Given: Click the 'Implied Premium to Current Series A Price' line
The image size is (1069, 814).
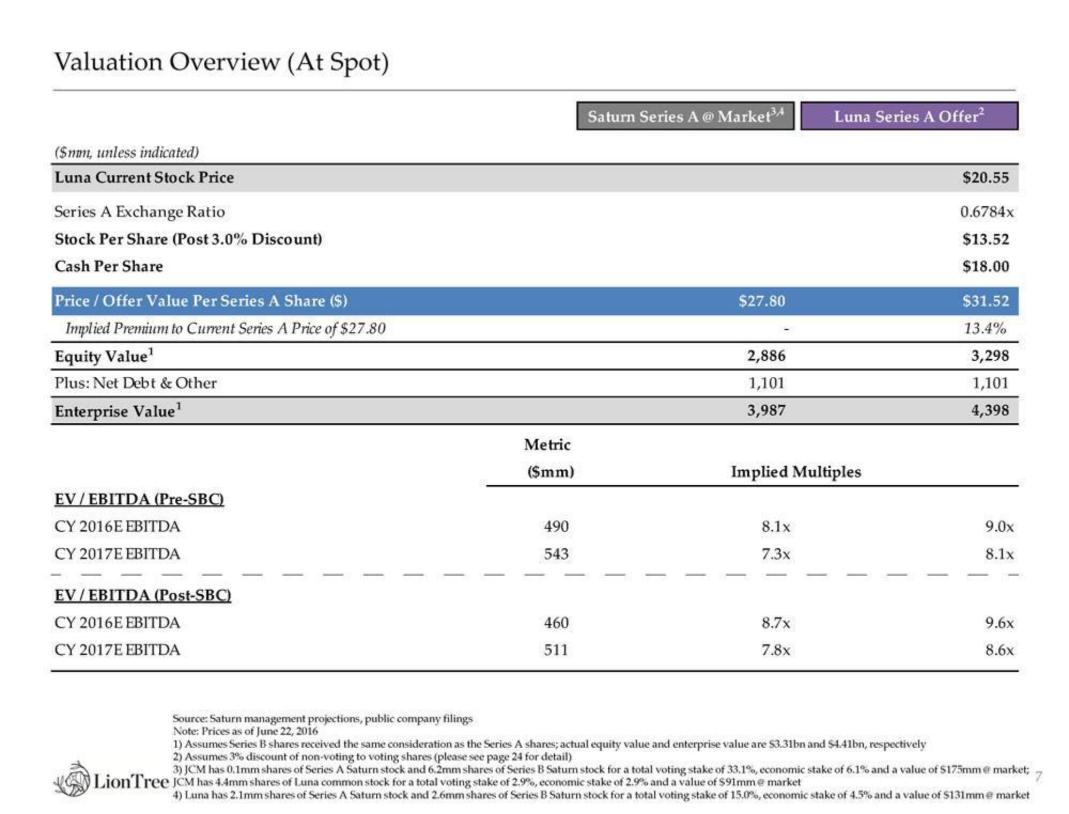Looking at the screenshot, I should [x=225, y=328].
